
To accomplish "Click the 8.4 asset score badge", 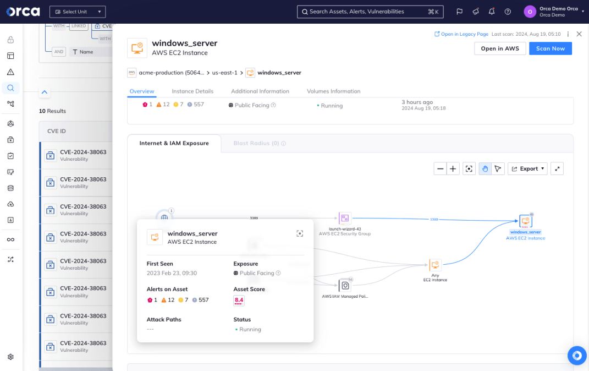I will (x=239, y=300).
